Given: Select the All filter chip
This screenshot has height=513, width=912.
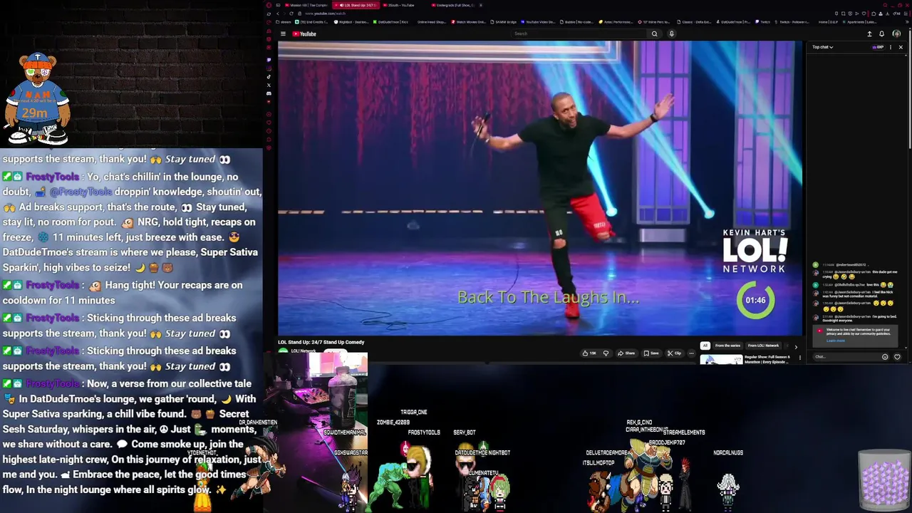Looking at the screenshot, I should click(705, 346).
